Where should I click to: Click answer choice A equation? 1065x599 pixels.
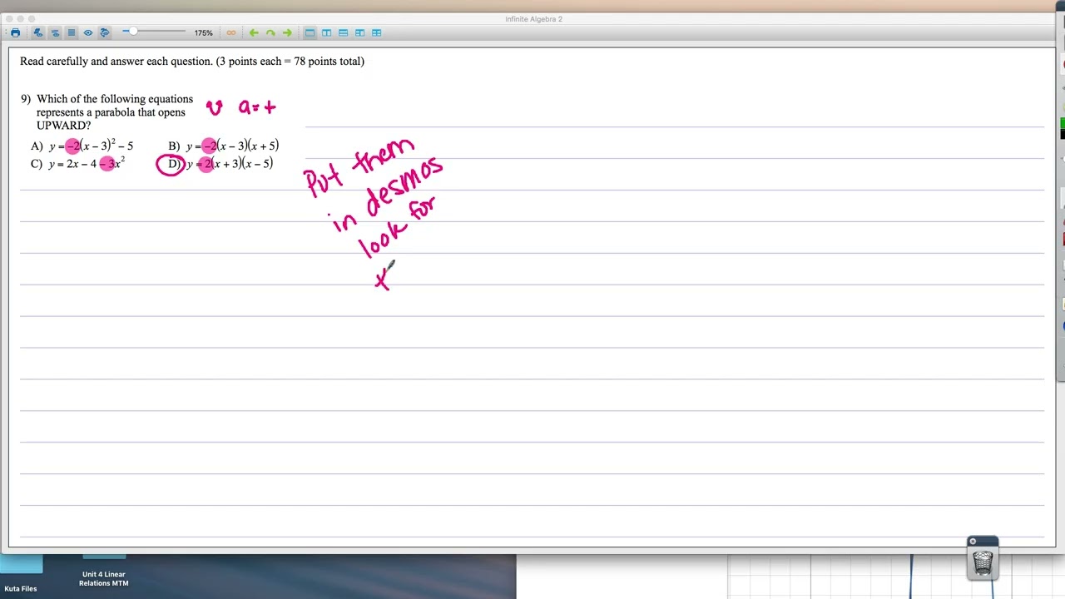coord(91,146)
